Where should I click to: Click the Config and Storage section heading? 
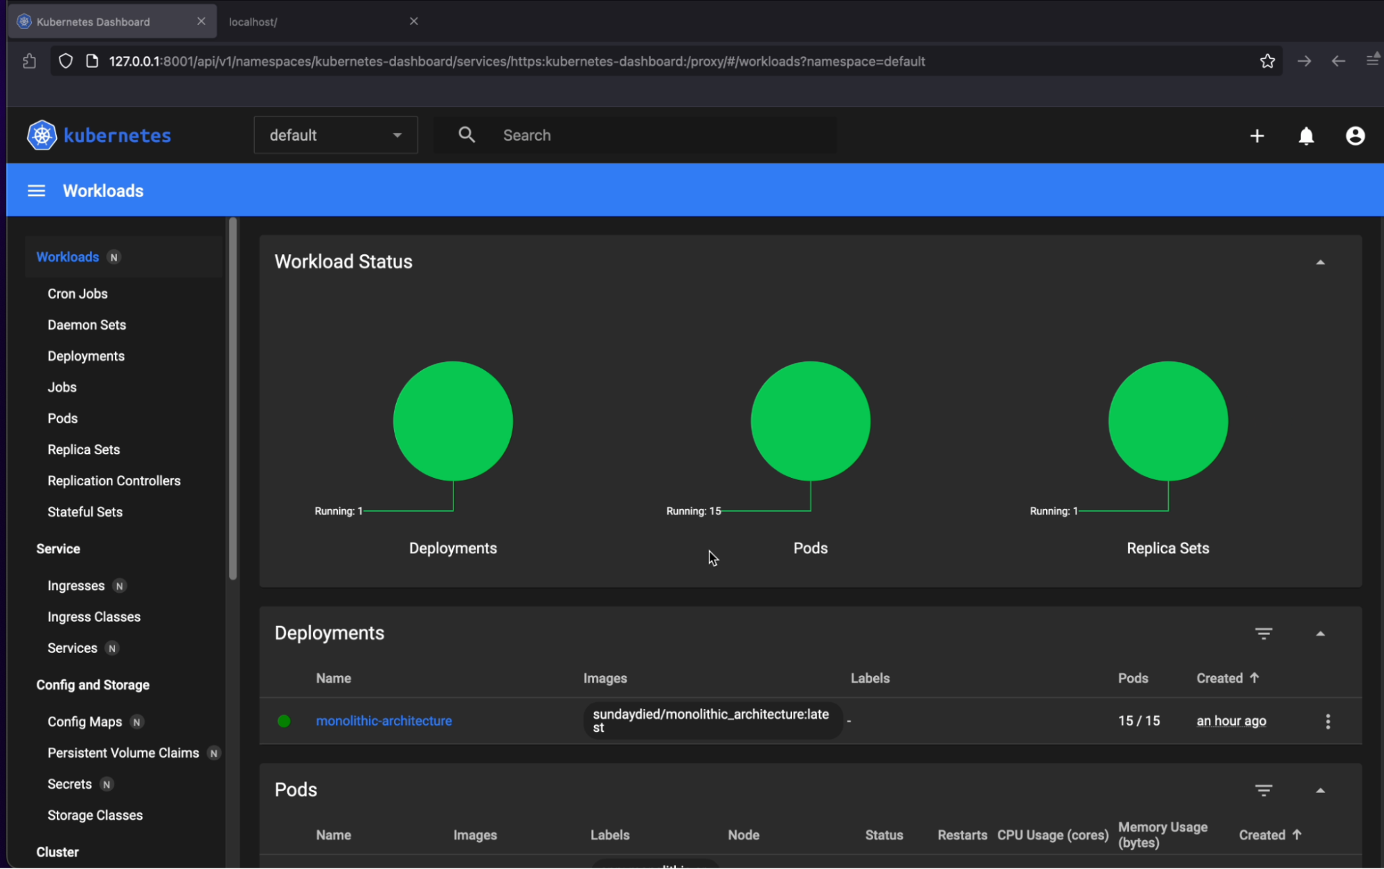pyautogui.click(x=93, y=685)
